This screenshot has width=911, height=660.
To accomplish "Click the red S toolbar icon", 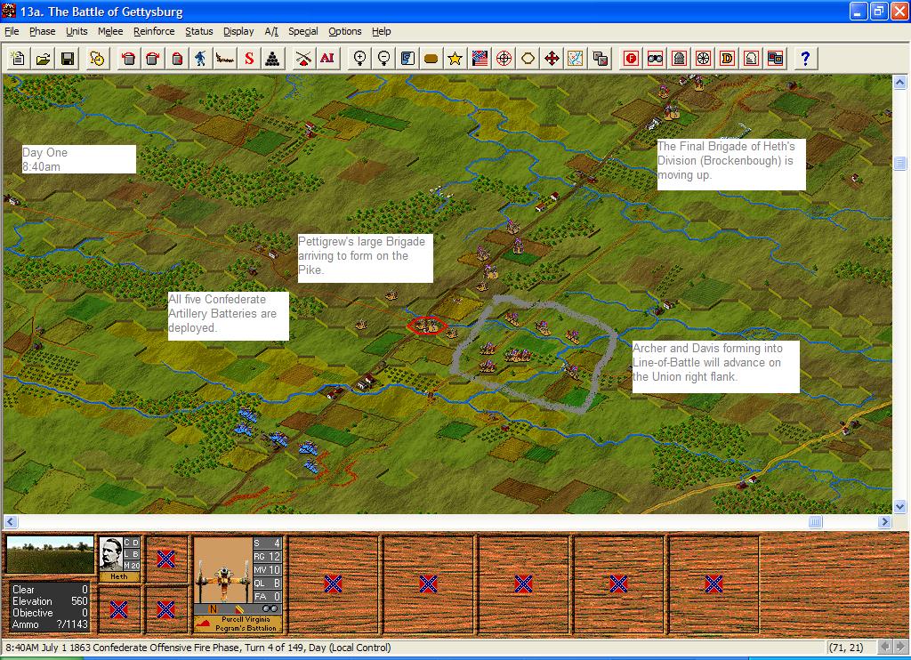I will click(249, 58).
